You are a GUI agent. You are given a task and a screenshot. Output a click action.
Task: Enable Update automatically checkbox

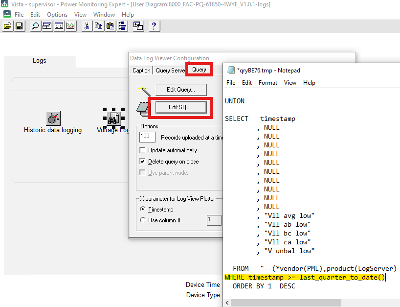(x=142, y=150)
